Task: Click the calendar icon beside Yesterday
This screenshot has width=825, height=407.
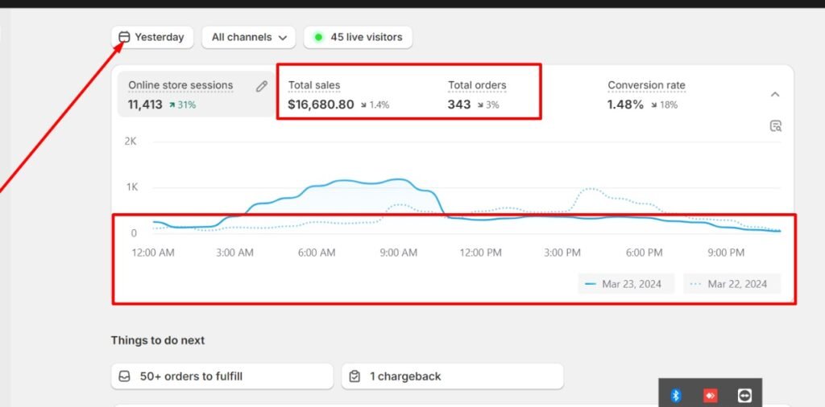Action: pyautogui.click(x=124, y=37)
